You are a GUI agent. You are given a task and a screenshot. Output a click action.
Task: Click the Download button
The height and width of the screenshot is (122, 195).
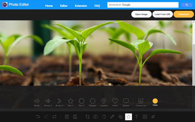coord(184,14)
